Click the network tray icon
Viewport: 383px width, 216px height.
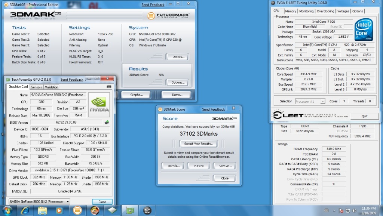pyautogui.click(x=348, y=210)
